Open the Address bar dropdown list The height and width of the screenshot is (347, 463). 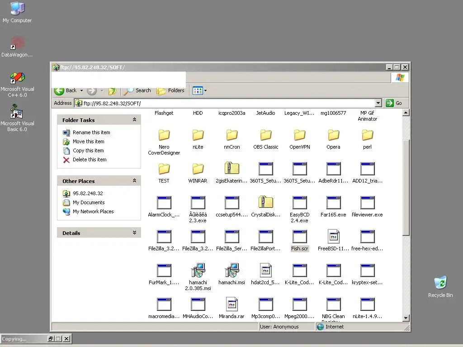tap(378, 103)
